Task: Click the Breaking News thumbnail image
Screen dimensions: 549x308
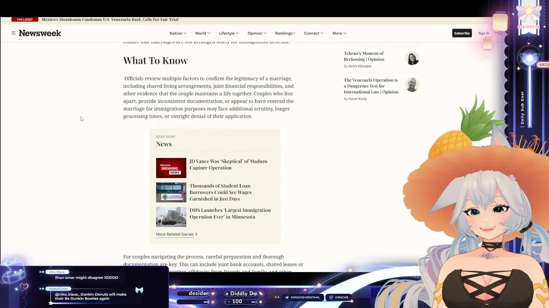Action: point(171,168)
